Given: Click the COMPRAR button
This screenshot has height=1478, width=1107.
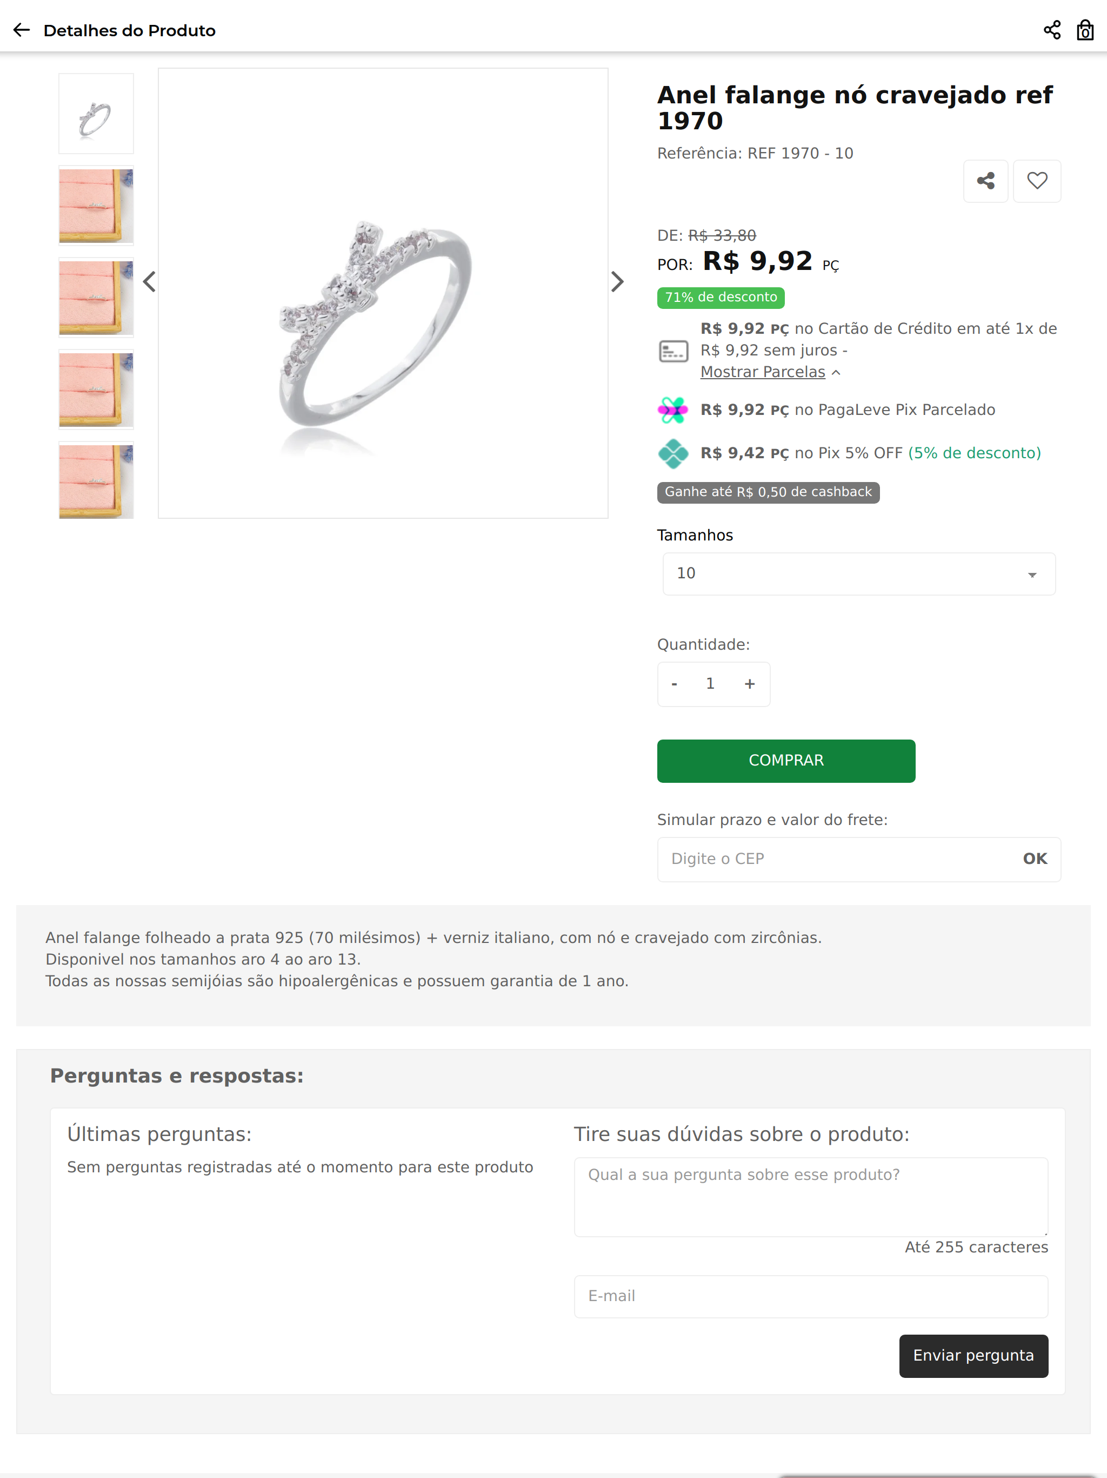Looking at the screenshot, I should tap(786, 761).
